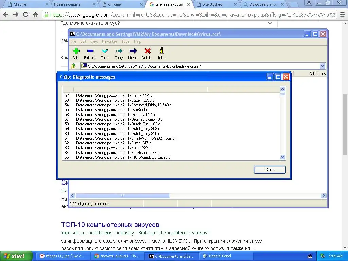Open the Favorites menu in 7-Zip

point(110,41)
